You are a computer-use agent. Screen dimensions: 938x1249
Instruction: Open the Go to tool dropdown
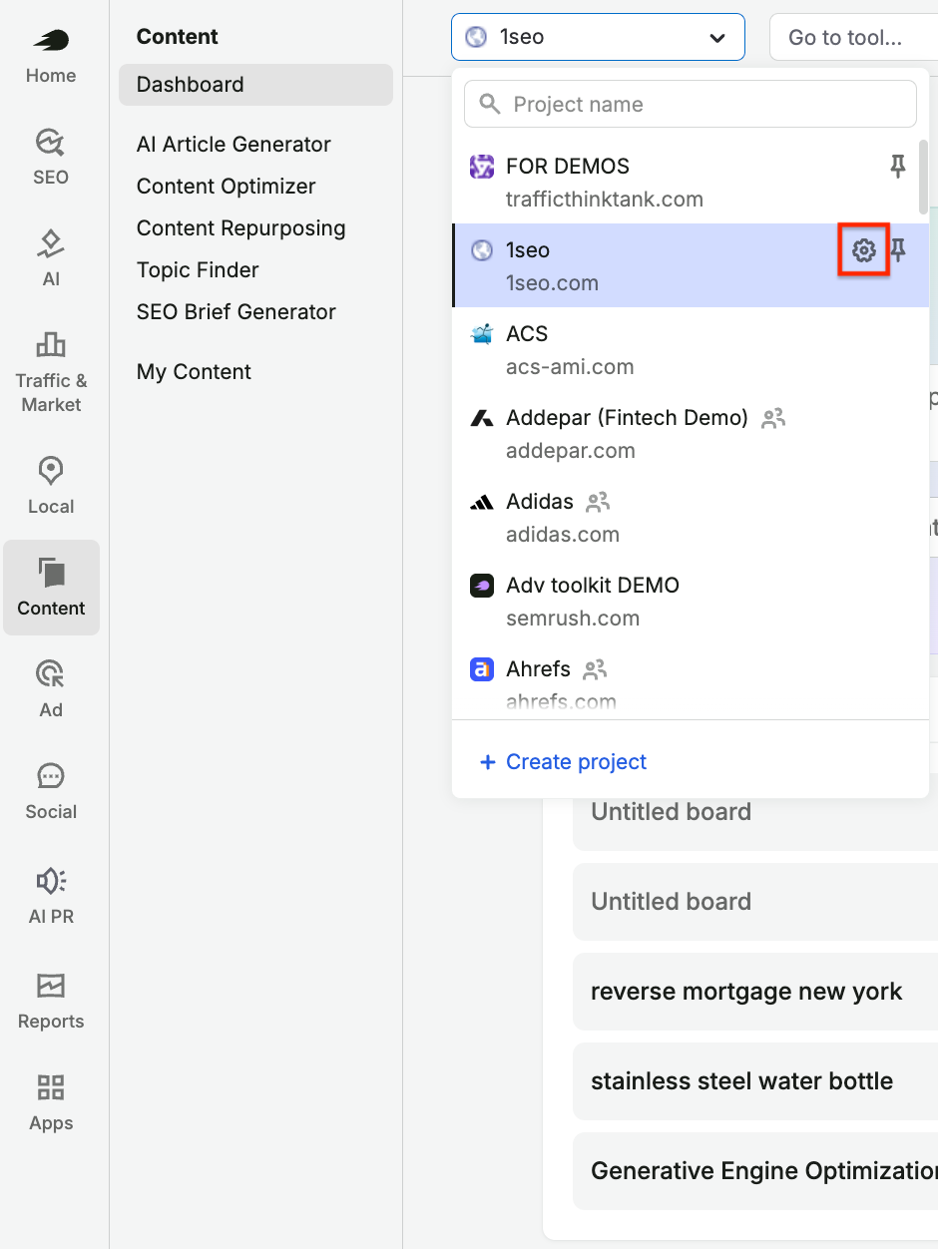[x=854, y=38]
